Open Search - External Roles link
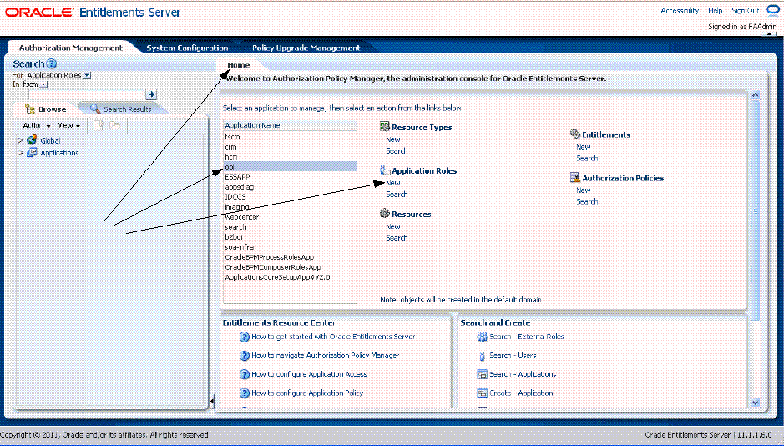Image resolution: width=784 pixels, height=446 pixels. (527, 337)
